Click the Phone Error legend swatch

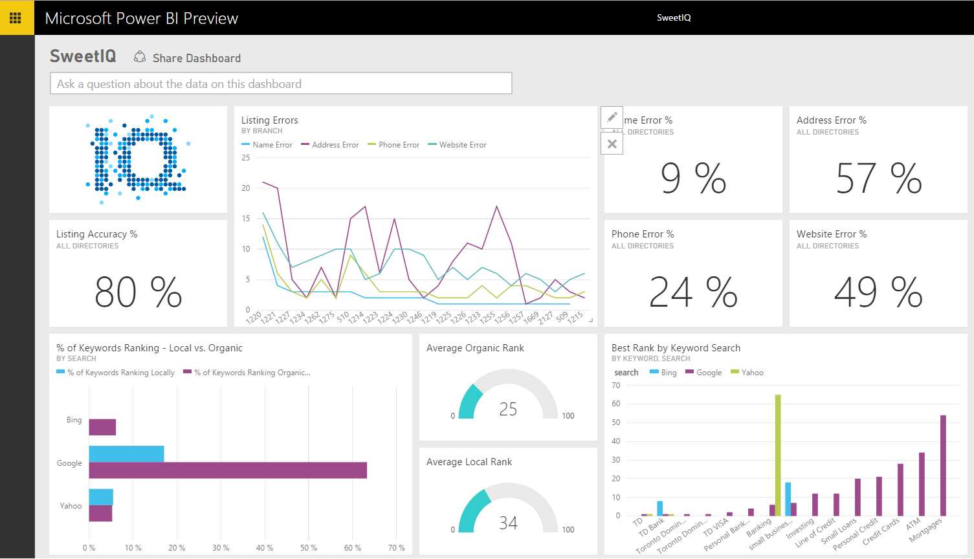point(371,144)
